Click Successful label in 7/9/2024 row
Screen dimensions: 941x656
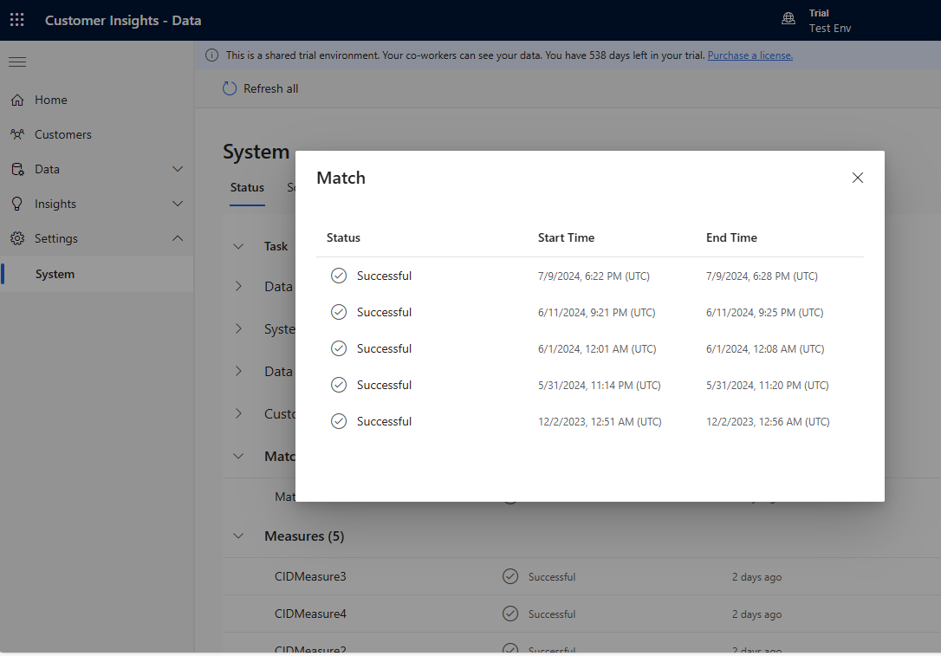384,276
